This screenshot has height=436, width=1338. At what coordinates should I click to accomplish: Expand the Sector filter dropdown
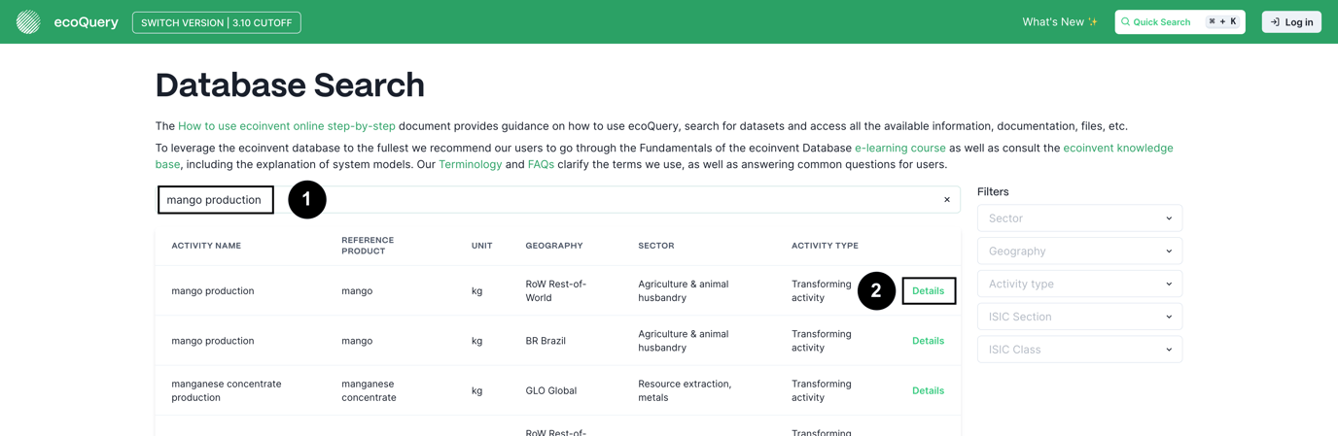[1079, 218]
